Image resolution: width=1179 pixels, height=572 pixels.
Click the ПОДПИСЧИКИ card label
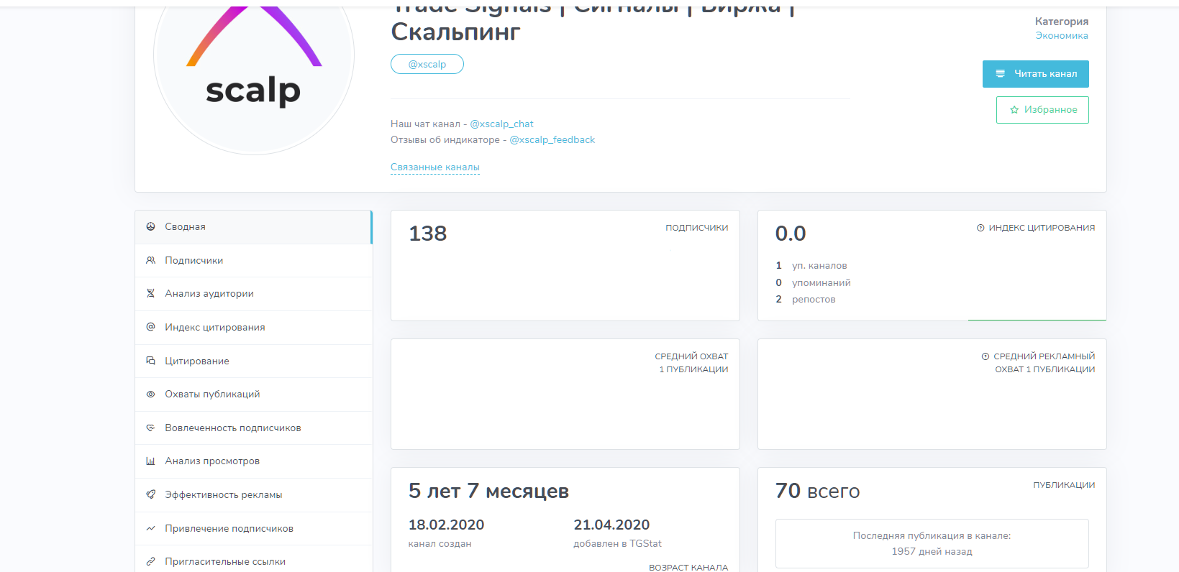pos(696,228)
